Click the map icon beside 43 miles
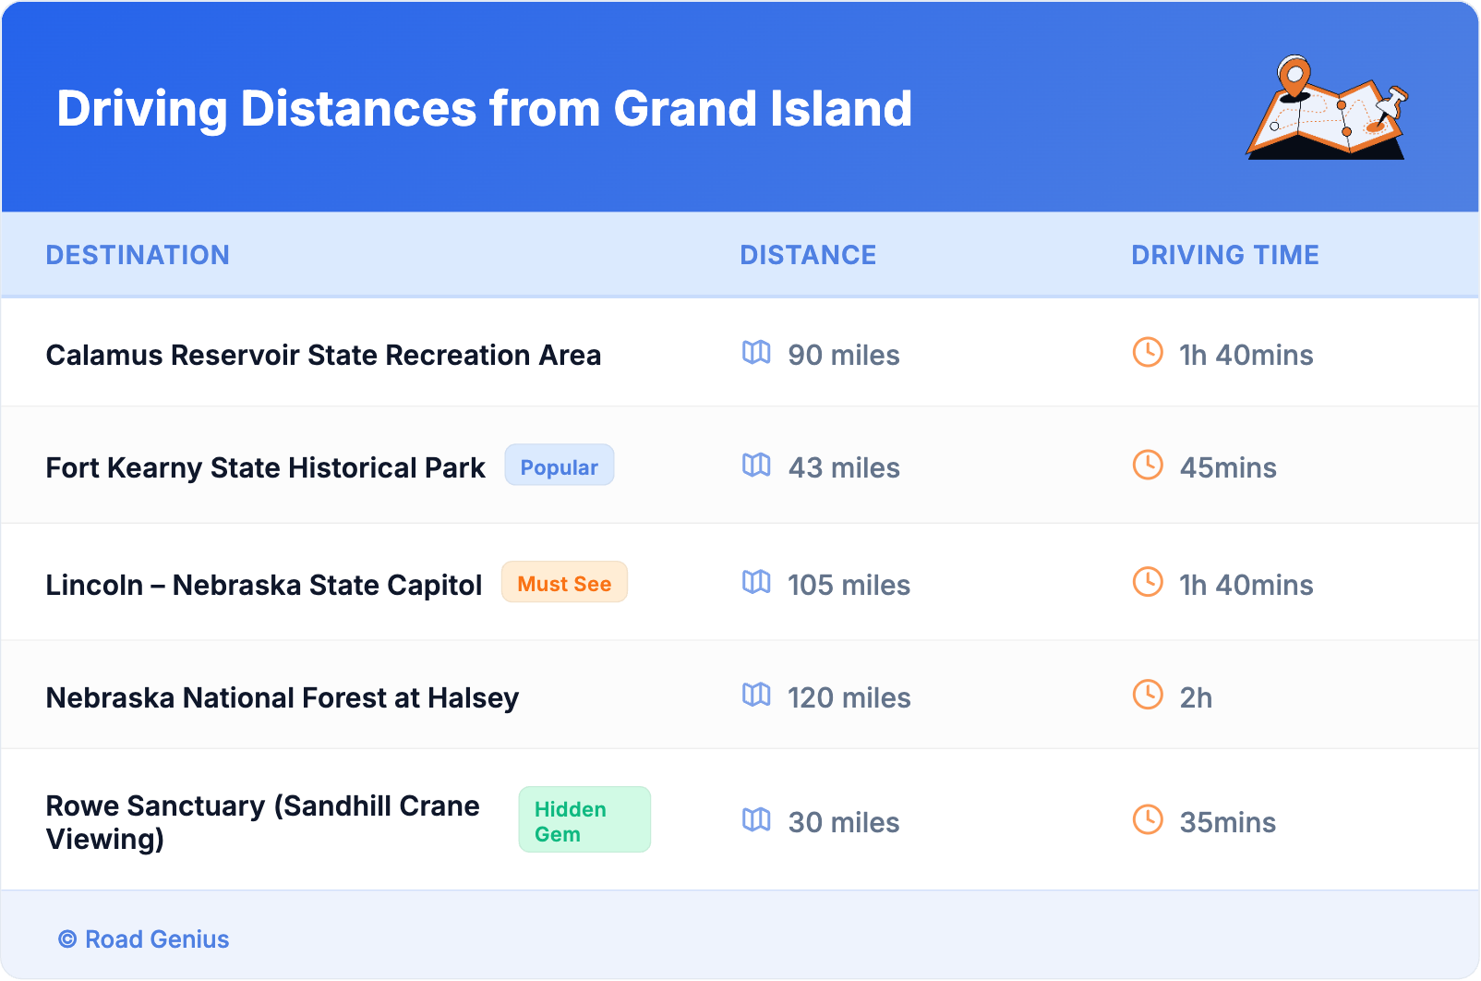This screenshot has width=1481, height=981. (756, 466)
